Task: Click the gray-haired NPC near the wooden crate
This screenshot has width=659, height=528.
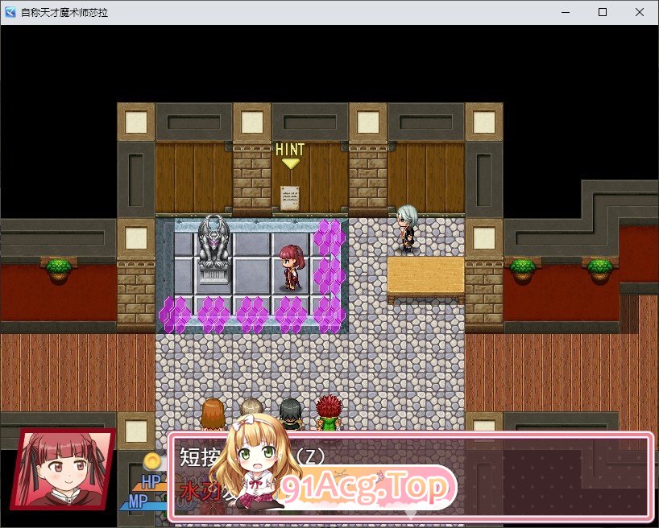Action: (x=407, y=225)
